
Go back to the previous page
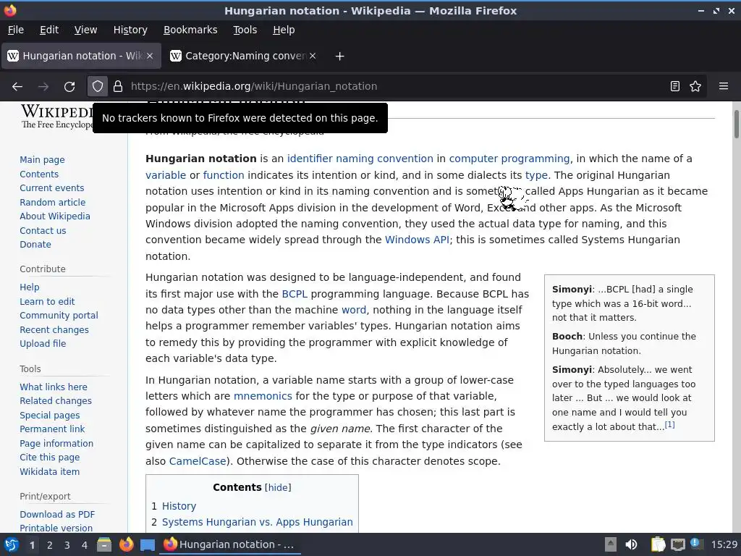tap(17, 87)
